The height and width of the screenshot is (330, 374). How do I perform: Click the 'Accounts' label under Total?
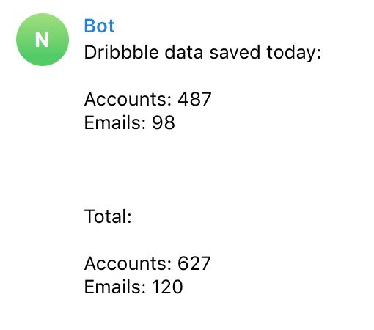[x=125, y=263]
